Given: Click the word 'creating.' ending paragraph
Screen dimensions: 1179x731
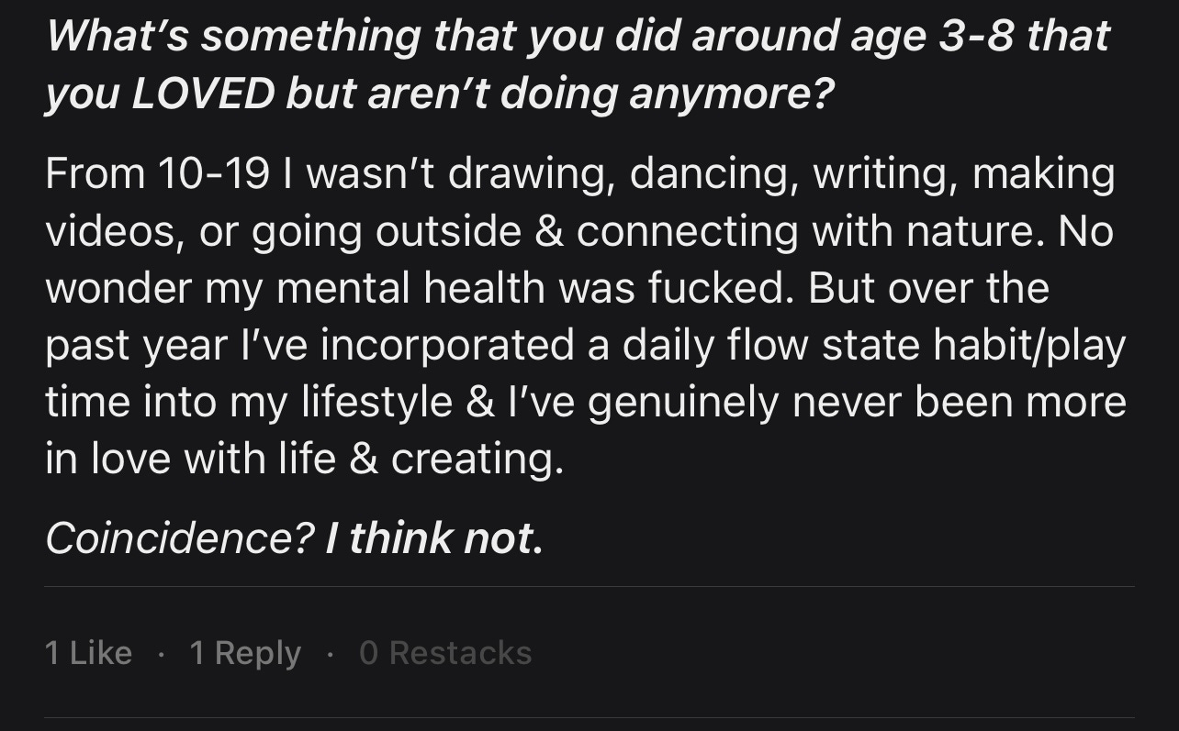Looking at the screenshot, I should click(477, 460).
